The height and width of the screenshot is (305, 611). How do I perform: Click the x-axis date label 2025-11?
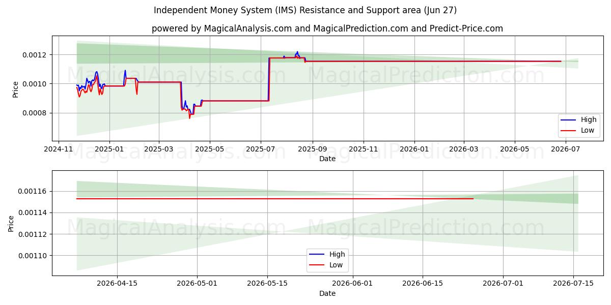pos(363,149)
